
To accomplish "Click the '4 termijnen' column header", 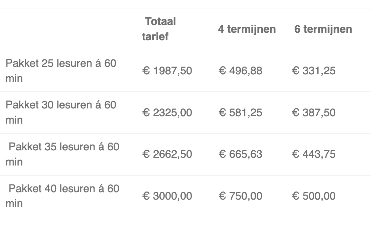I will point(247,29).
